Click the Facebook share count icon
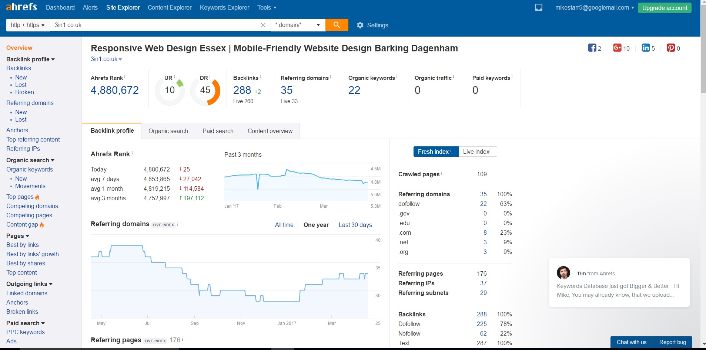This screenshot has width=706, height=350. pos(592,48)
